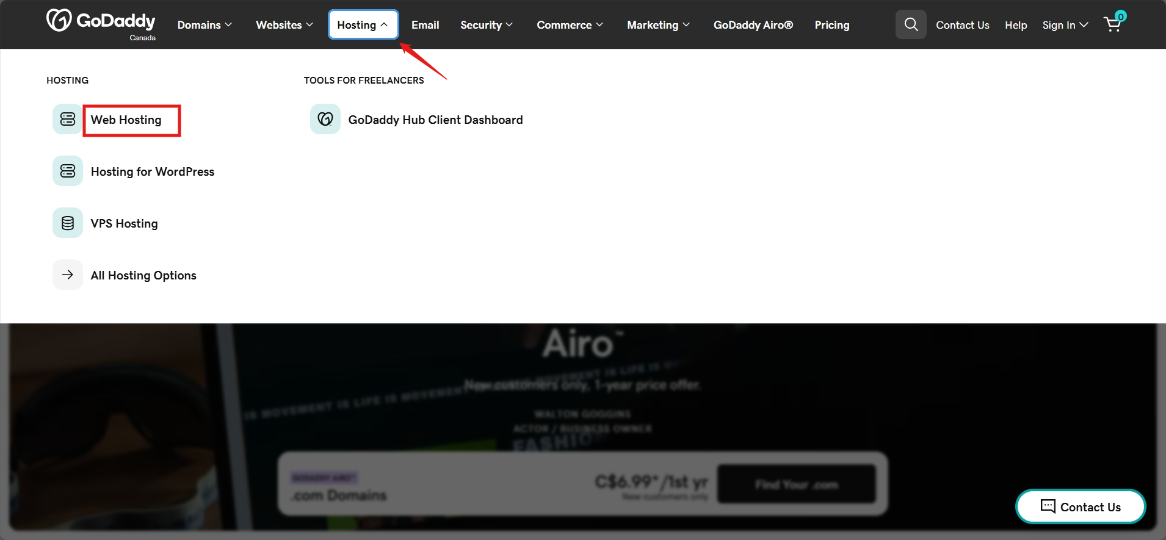Click the GoDaddy logo

pos(101,24)
